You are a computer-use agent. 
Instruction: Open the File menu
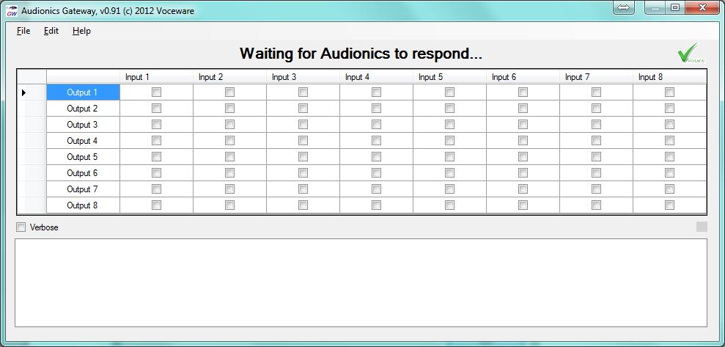point(23,31)
